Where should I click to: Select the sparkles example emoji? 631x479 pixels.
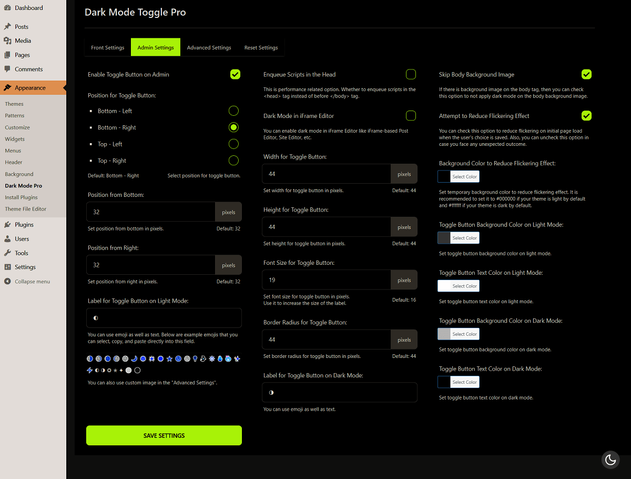(237, 358)
